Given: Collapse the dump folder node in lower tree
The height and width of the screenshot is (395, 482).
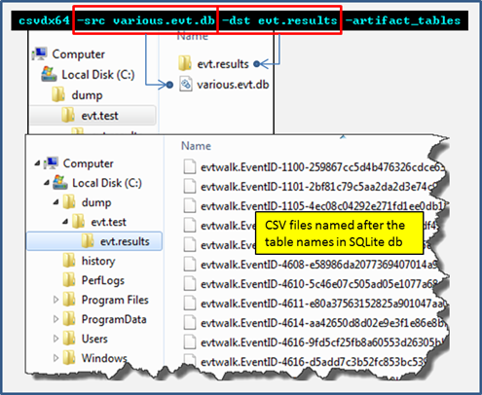Looking at the screenshot, I should click(56, 202).
